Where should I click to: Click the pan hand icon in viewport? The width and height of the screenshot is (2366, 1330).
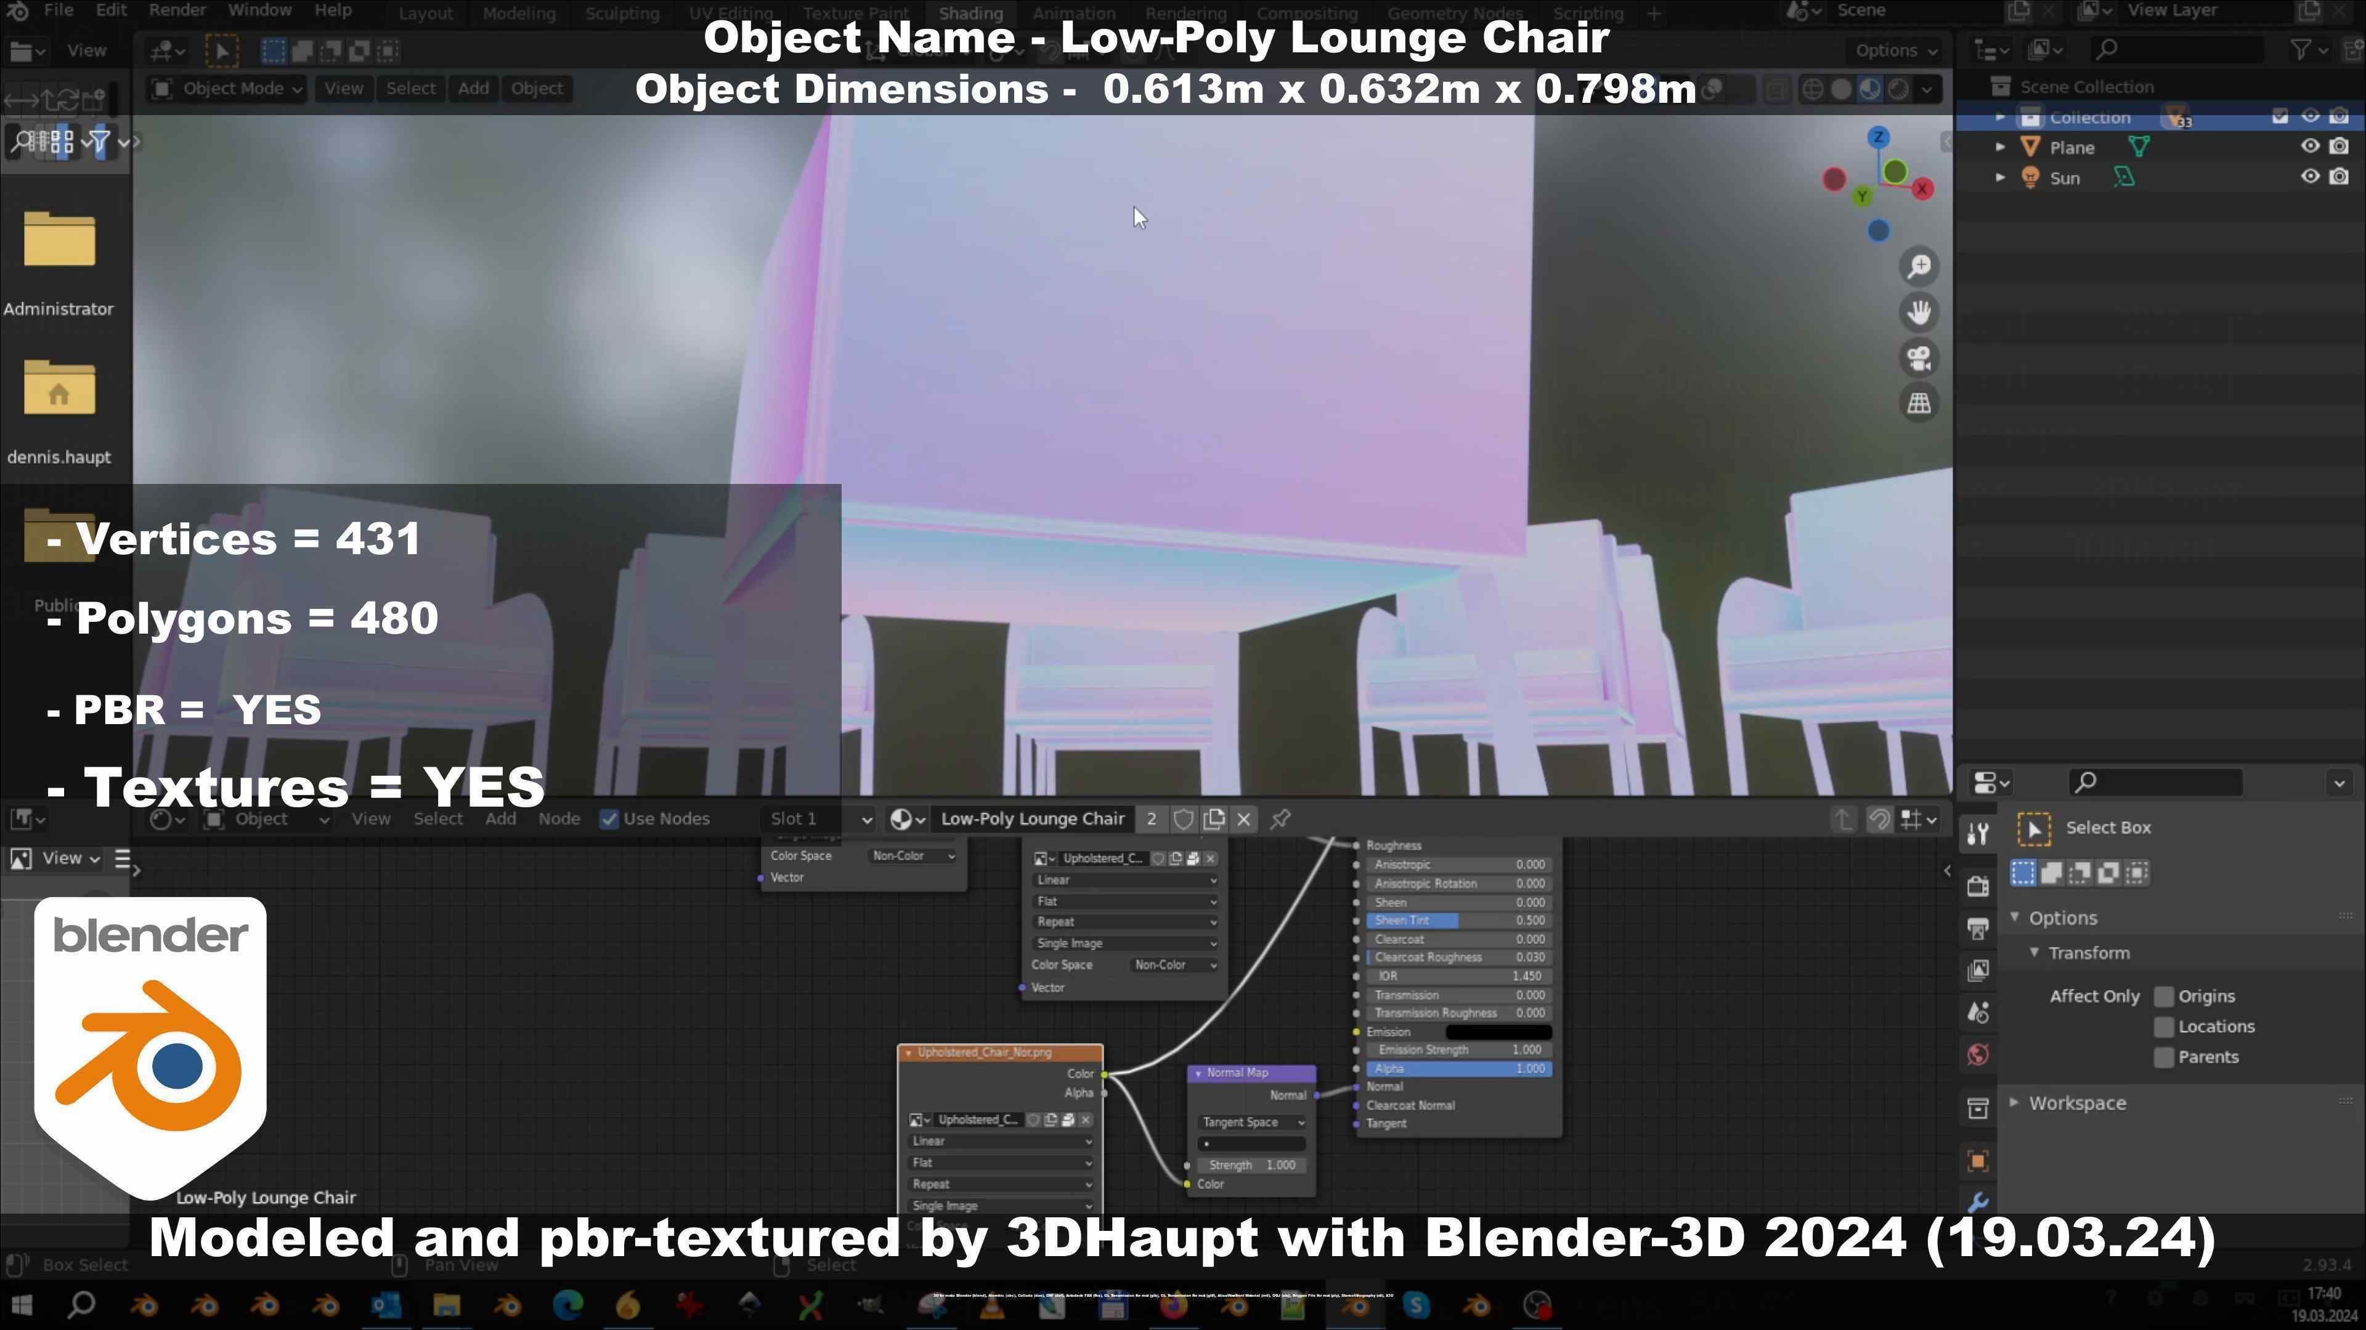point(1919,312)
